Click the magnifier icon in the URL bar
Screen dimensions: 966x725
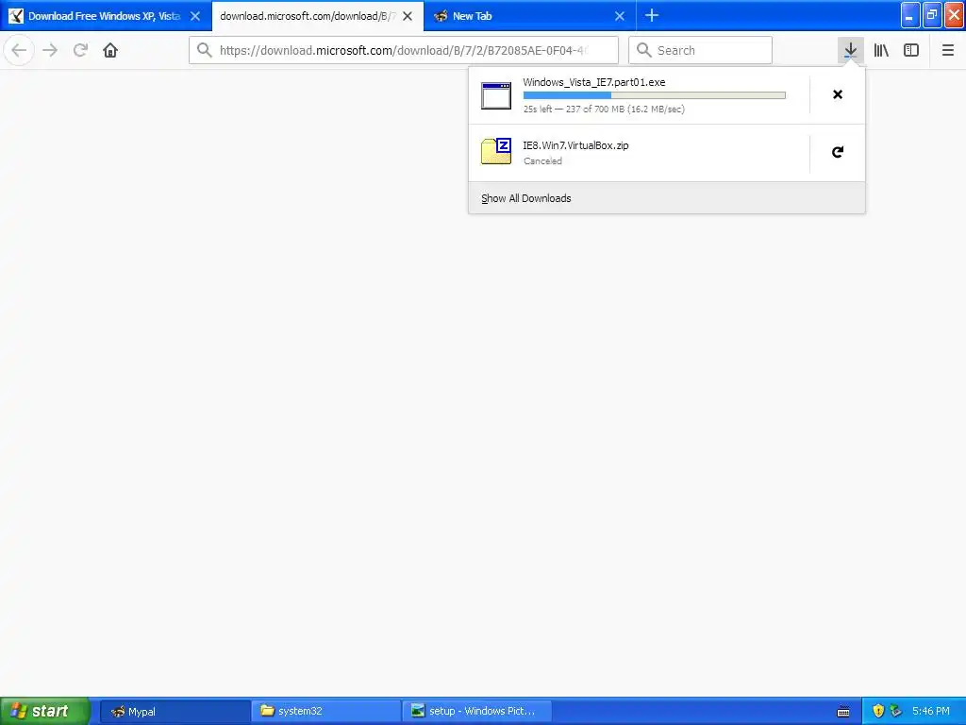tap(205, 50)
